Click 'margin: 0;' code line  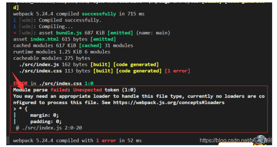pos(44,115)
